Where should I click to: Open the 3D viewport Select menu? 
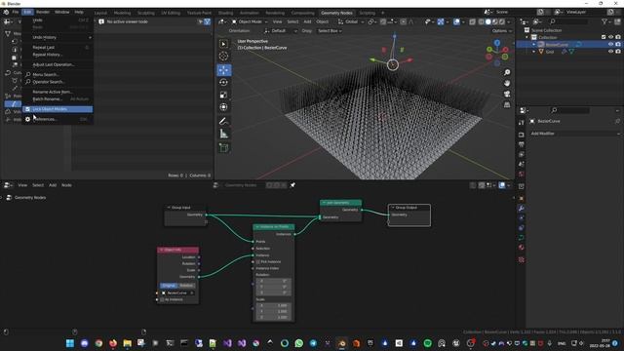pos(292,21)
